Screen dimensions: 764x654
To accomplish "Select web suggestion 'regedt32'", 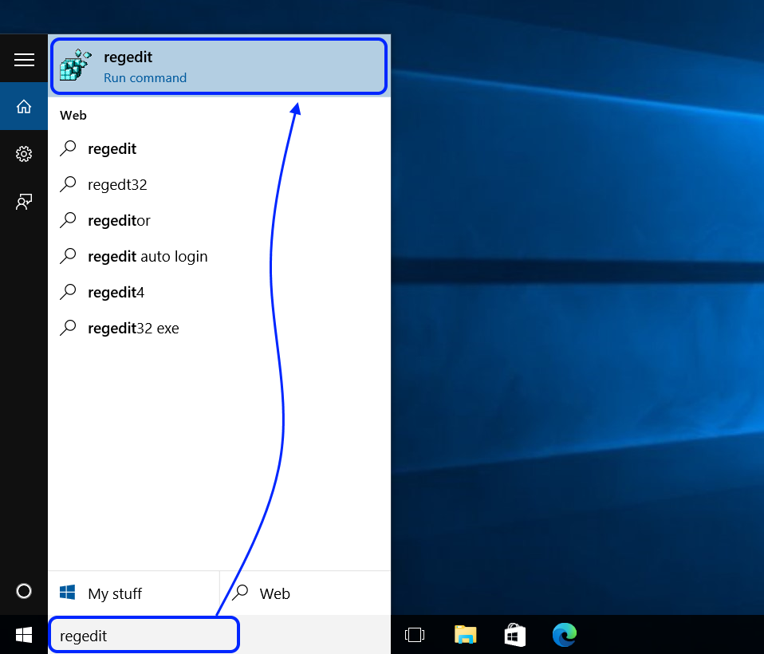I will pyautogui.click(x=219, y=185).
